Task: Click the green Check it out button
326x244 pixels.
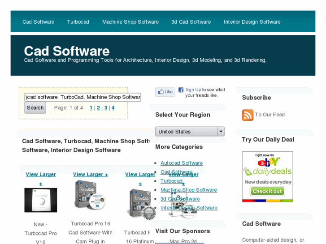Action: [x=267, y=191]
